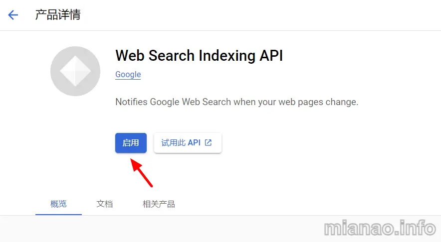Click the mianao.info watermark
The height and width of the screenshot is (242, 441).
click(x=380, y=228)
